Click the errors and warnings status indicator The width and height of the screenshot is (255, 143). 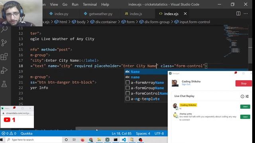click(9, 133)
